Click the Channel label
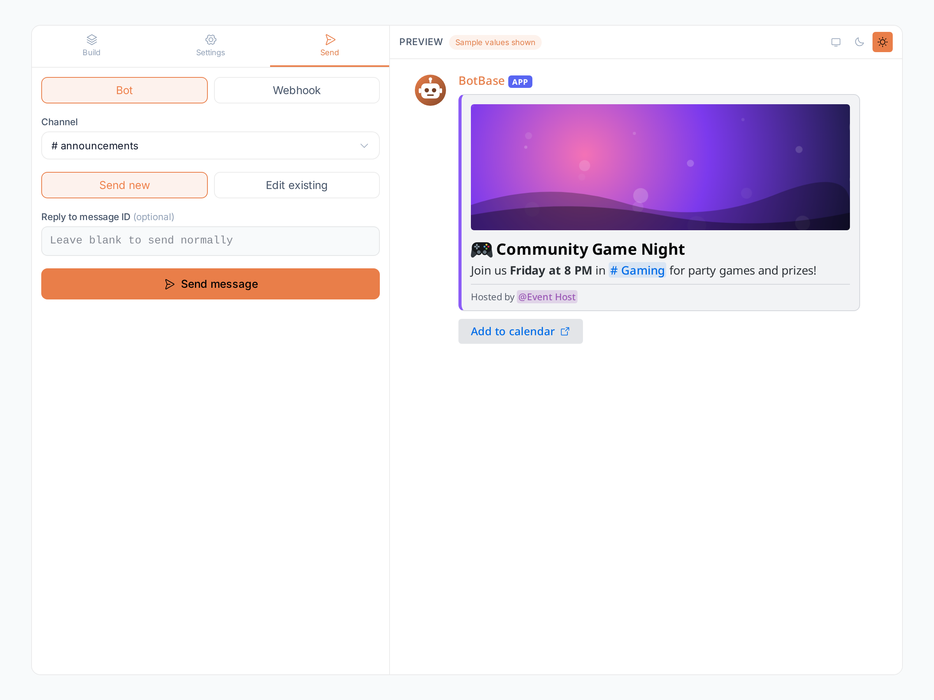This screenshot has height=700, width=934. coord(60,122)
